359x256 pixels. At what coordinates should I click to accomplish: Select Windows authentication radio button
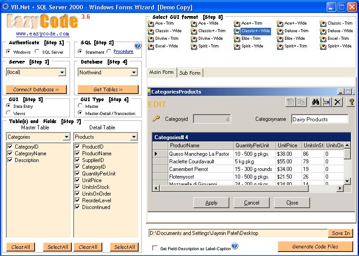[x=8, y=51]
